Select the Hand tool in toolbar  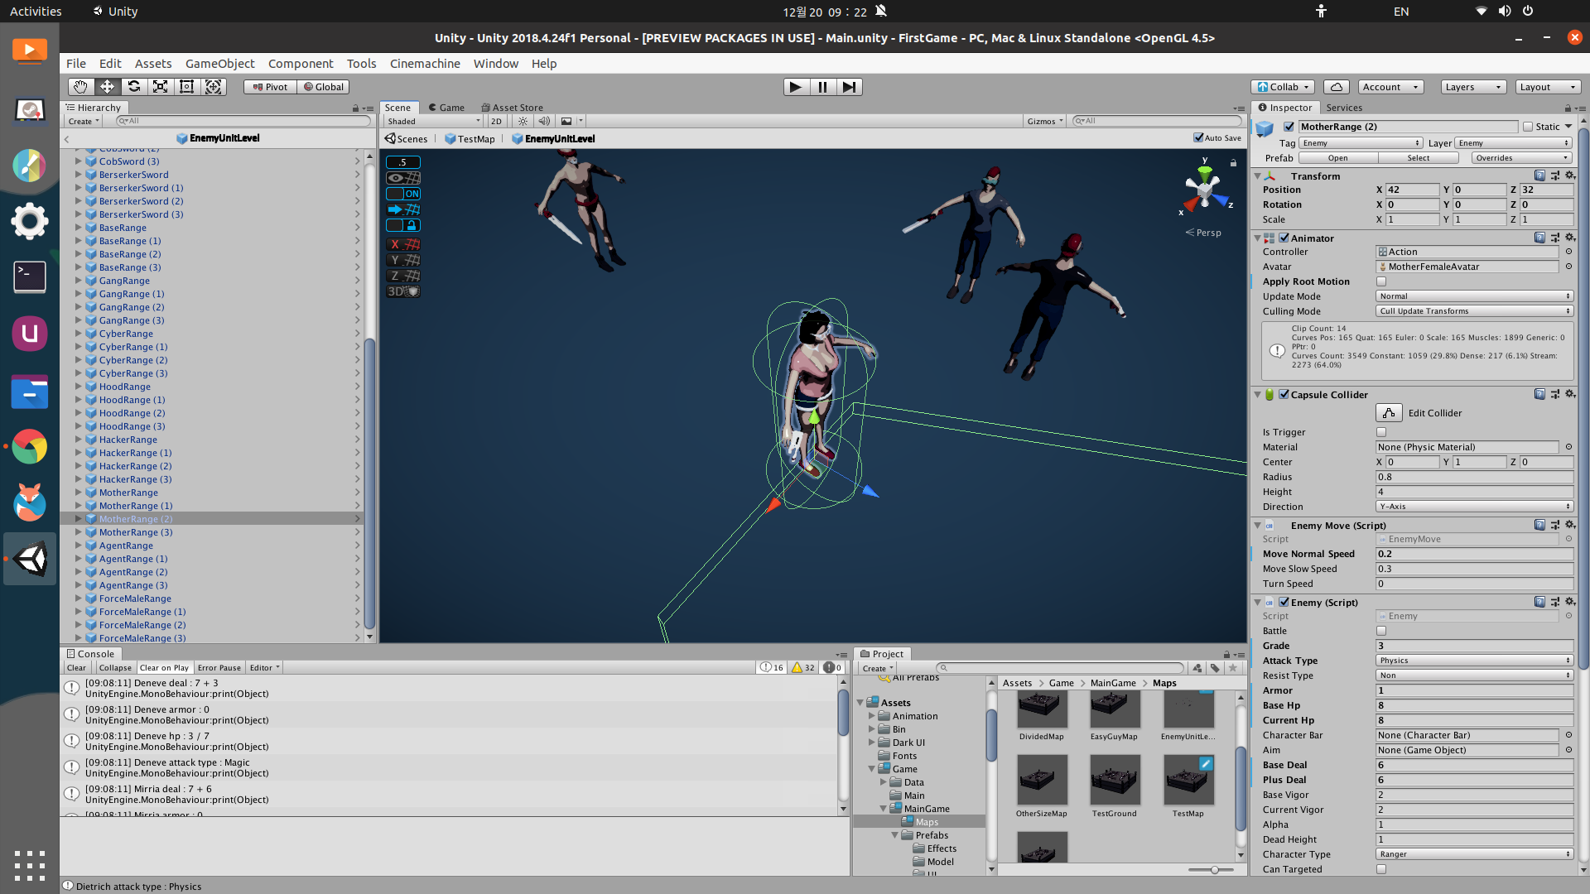click(80, 87)
